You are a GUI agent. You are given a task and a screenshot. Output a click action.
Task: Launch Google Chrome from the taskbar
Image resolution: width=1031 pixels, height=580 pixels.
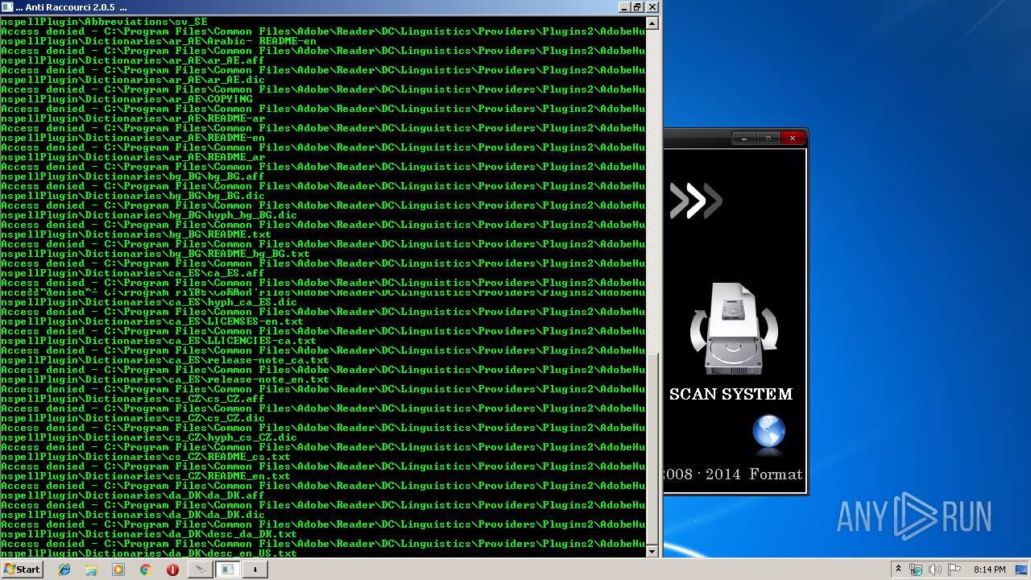(x=145, y=570)
